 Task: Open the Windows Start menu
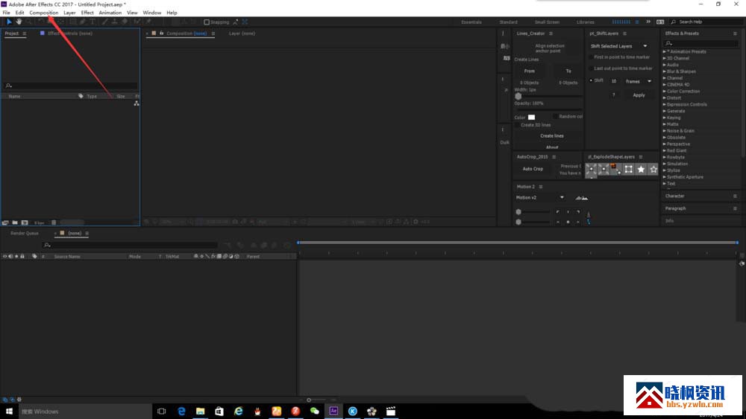[x=9, y=411]
